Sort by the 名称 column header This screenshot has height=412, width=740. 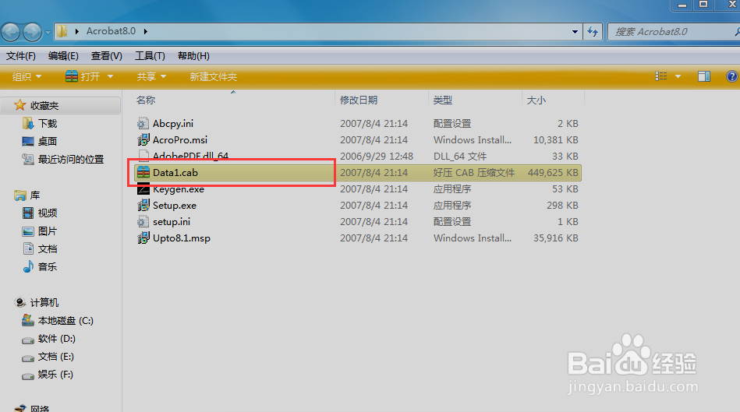click(x=146, y=100)
